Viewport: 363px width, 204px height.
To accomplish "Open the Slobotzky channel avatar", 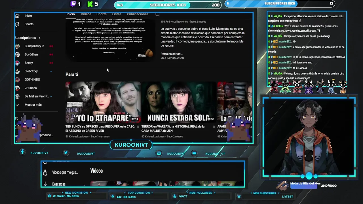I will point(17,71).
